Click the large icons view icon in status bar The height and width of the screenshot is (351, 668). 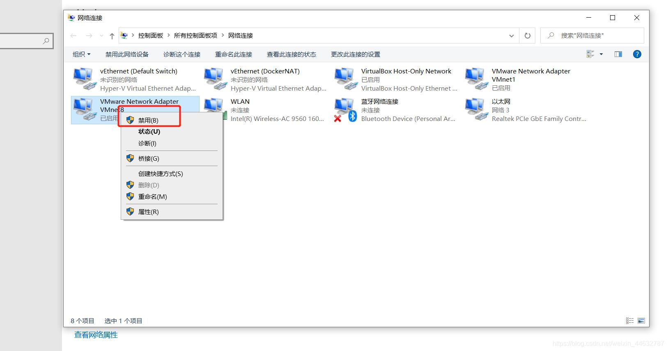coord(641,321)
